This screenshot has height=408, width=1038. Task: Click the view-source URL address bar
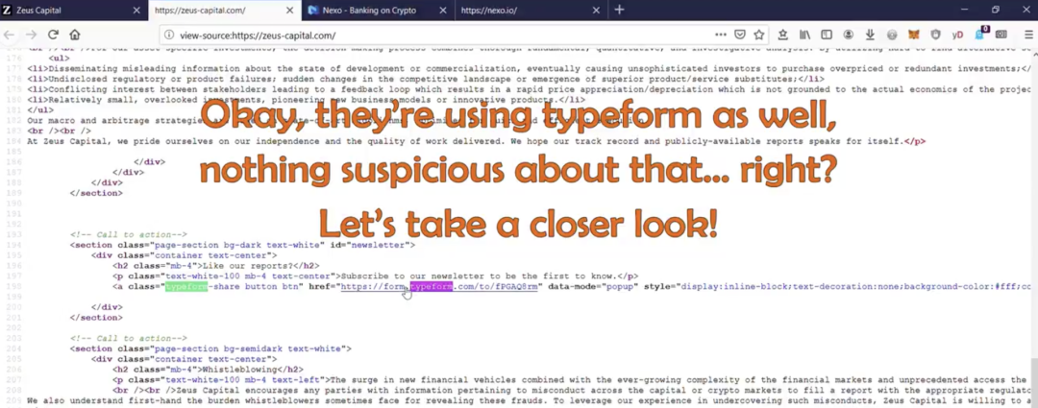point(432,35)
